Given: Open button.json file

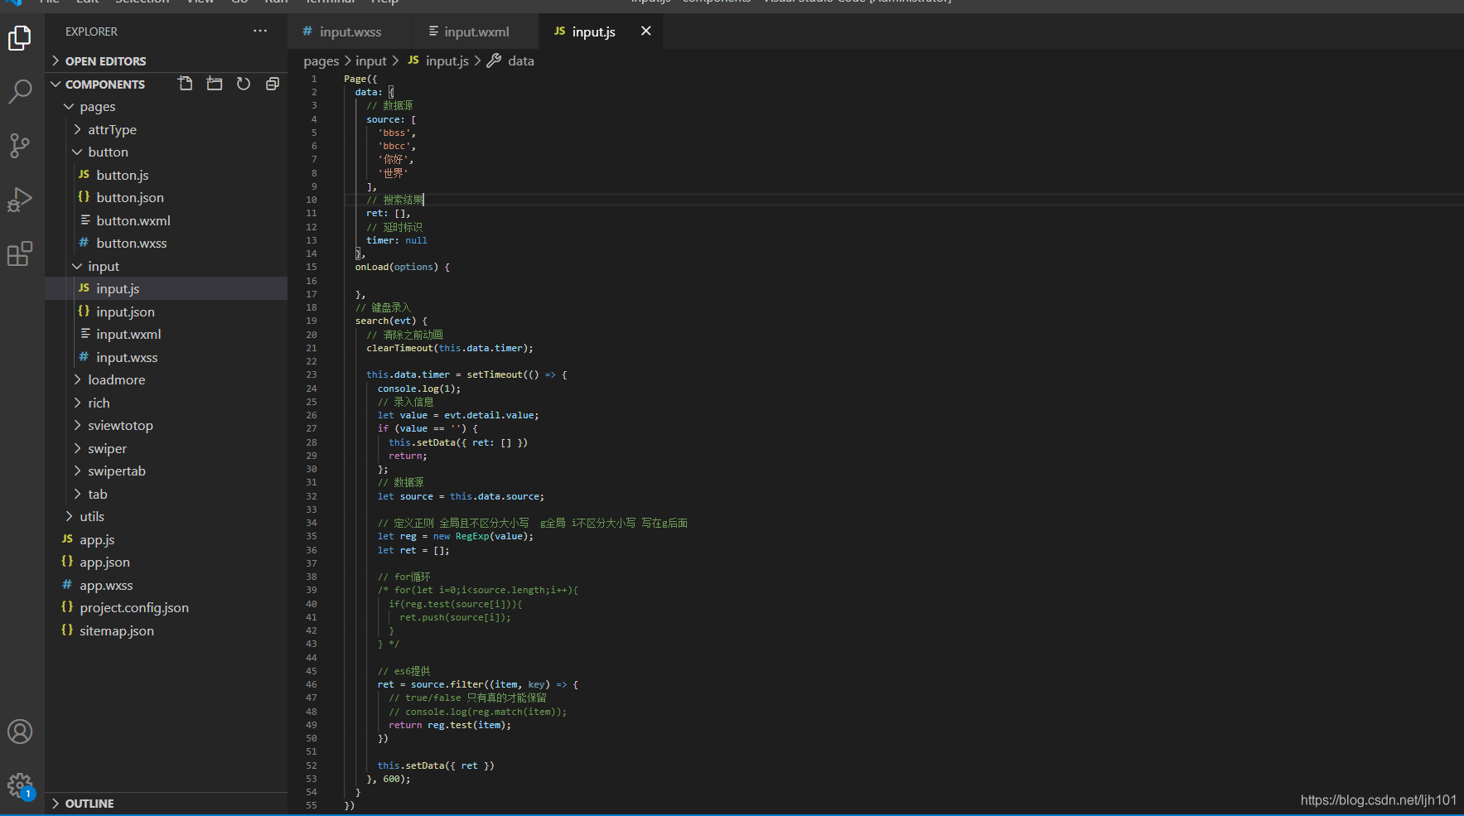Looking at the screenshot, I should coord(166,197).
